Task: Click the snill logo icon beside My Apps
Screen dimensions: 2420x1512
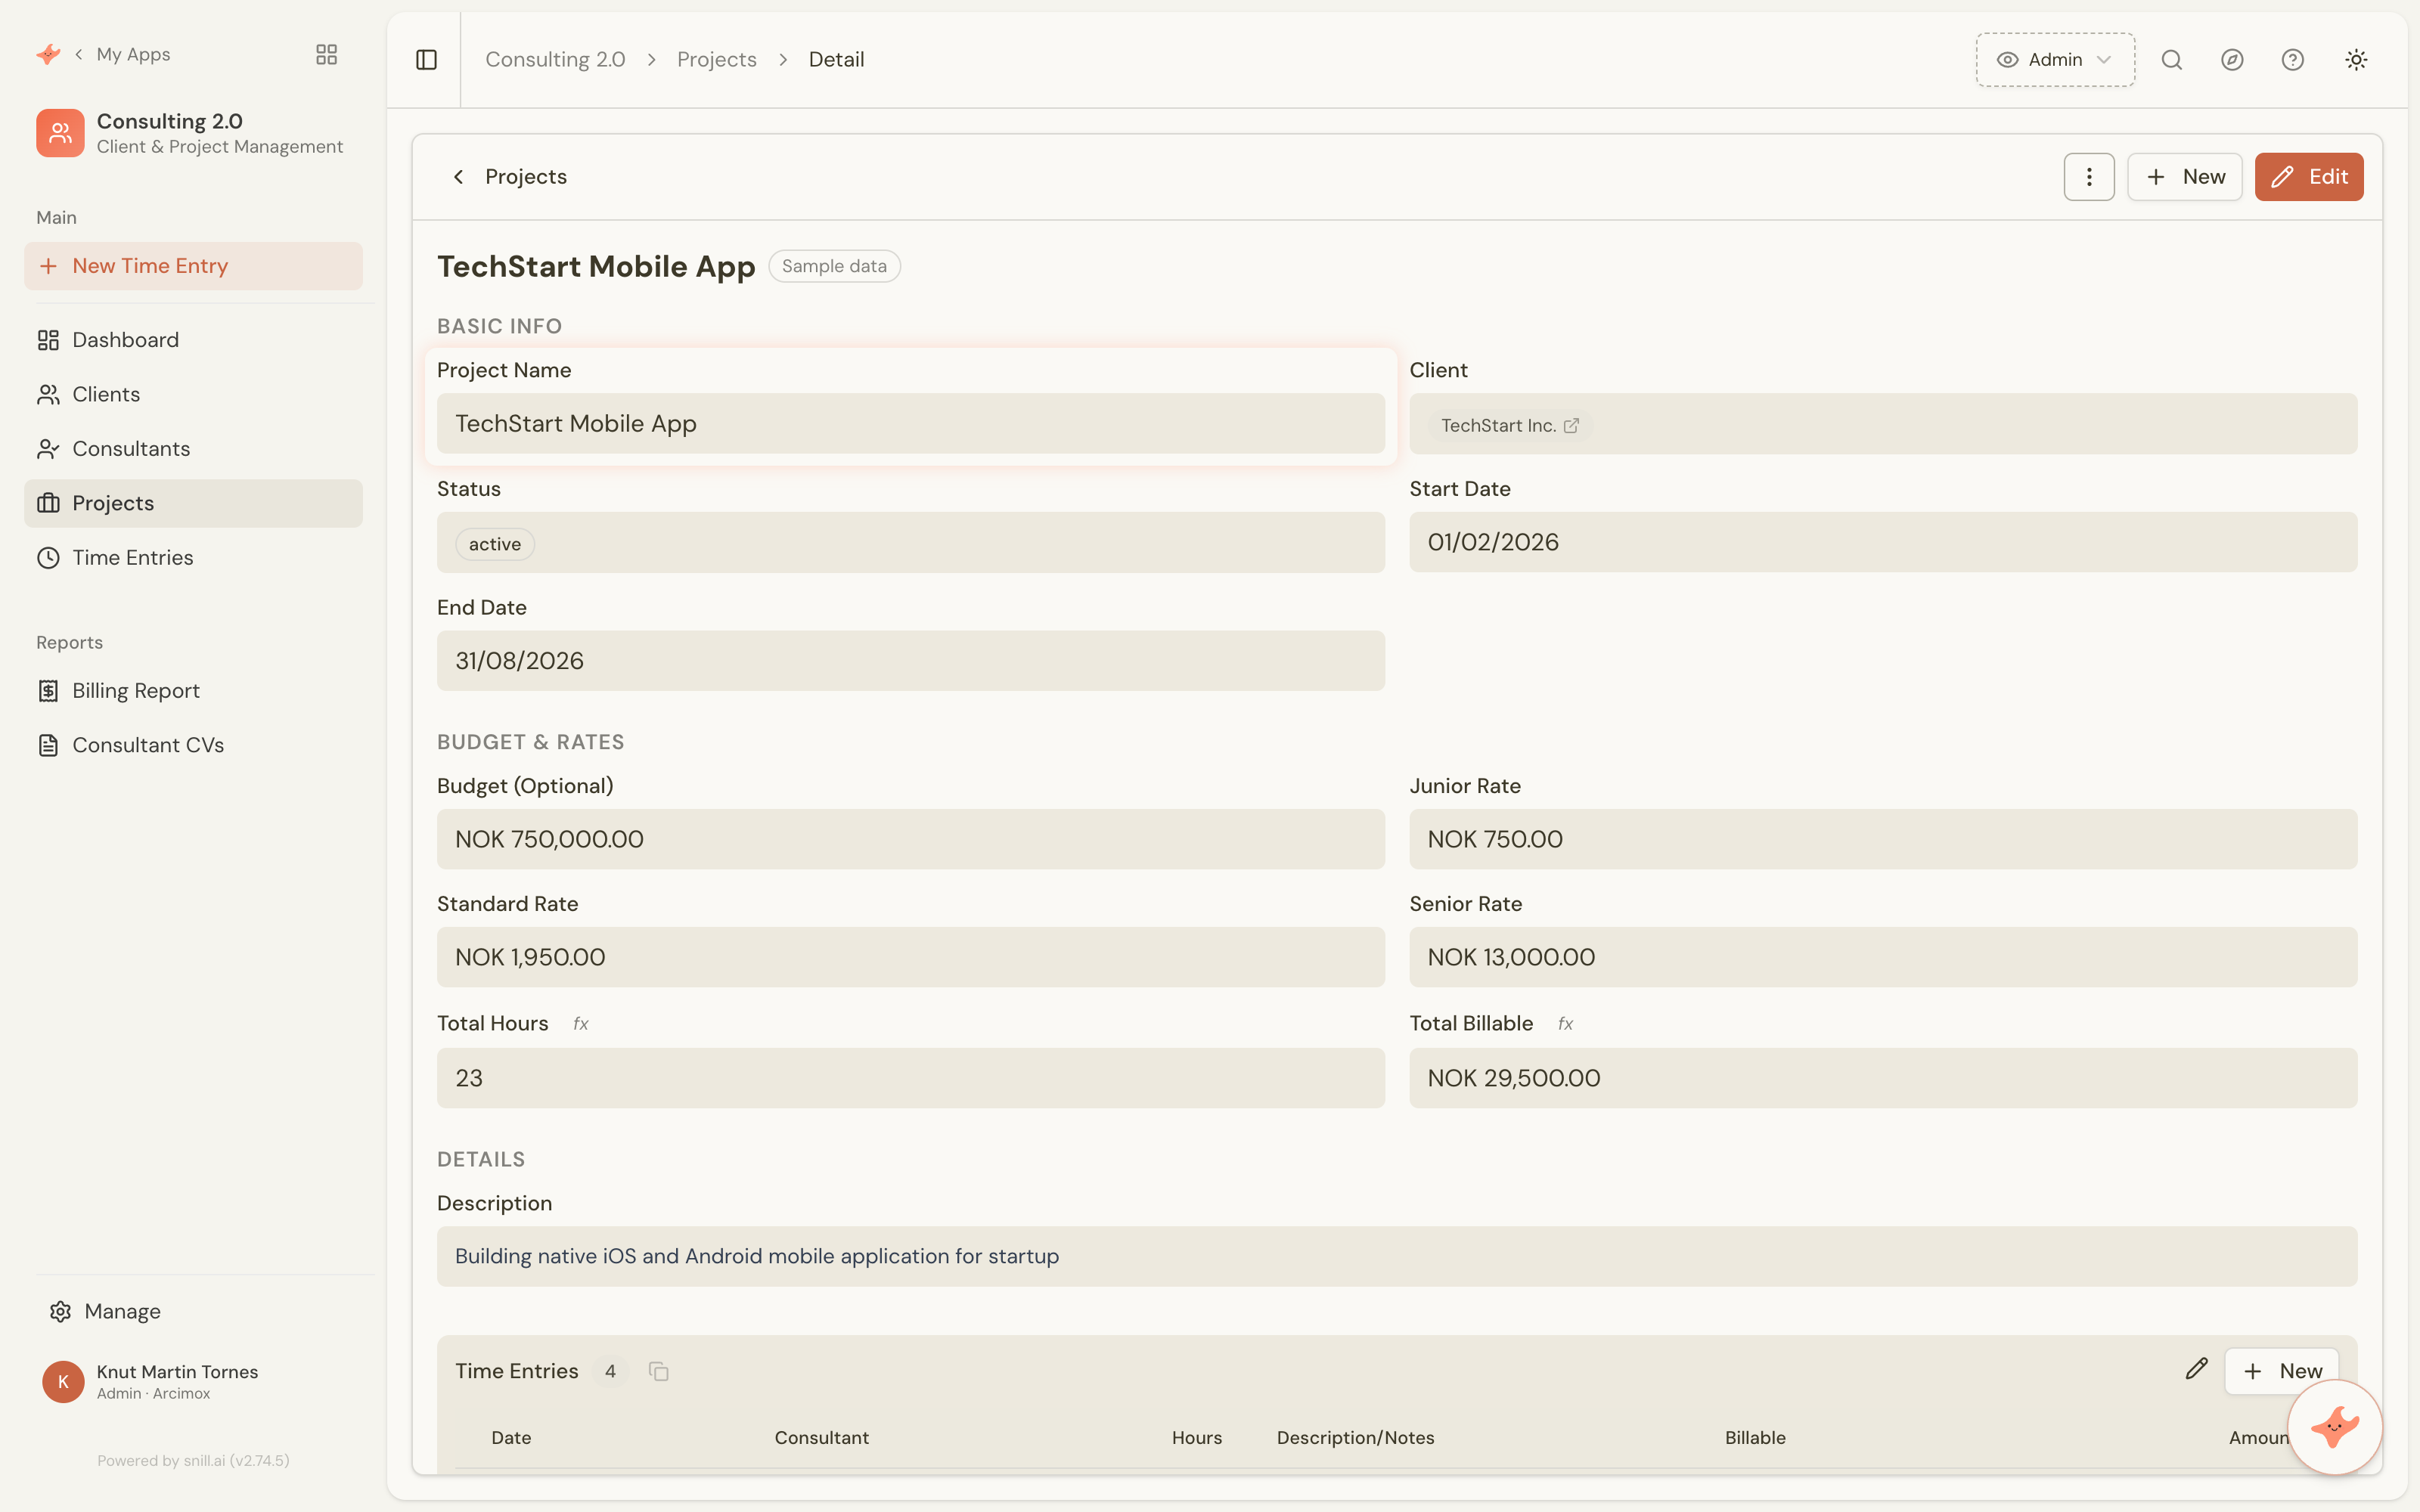Action: [48, 54]
